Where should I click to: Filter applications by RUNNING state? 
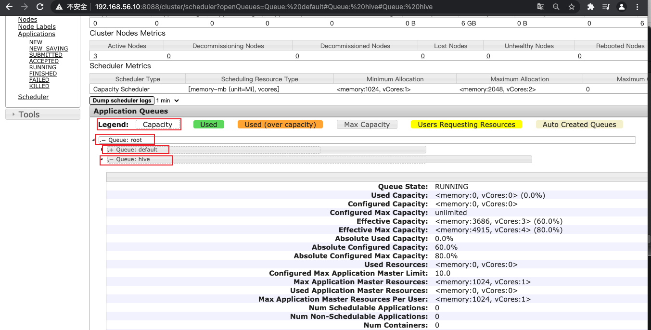(x=43, y=67)
